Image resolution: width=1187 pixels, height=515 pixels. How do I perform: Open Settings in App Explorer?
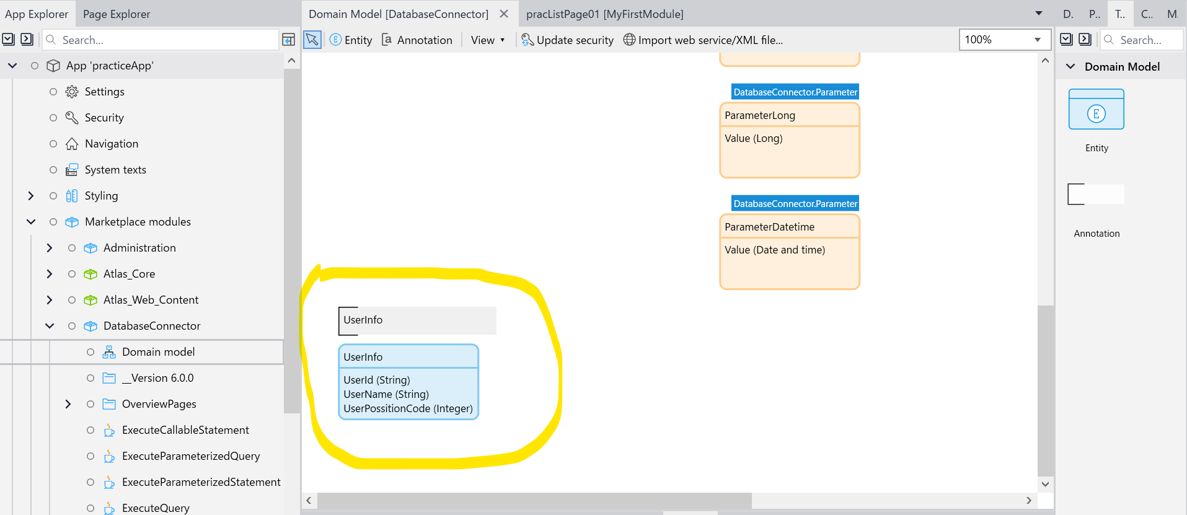pyautogui.click(x=104, y=92)
